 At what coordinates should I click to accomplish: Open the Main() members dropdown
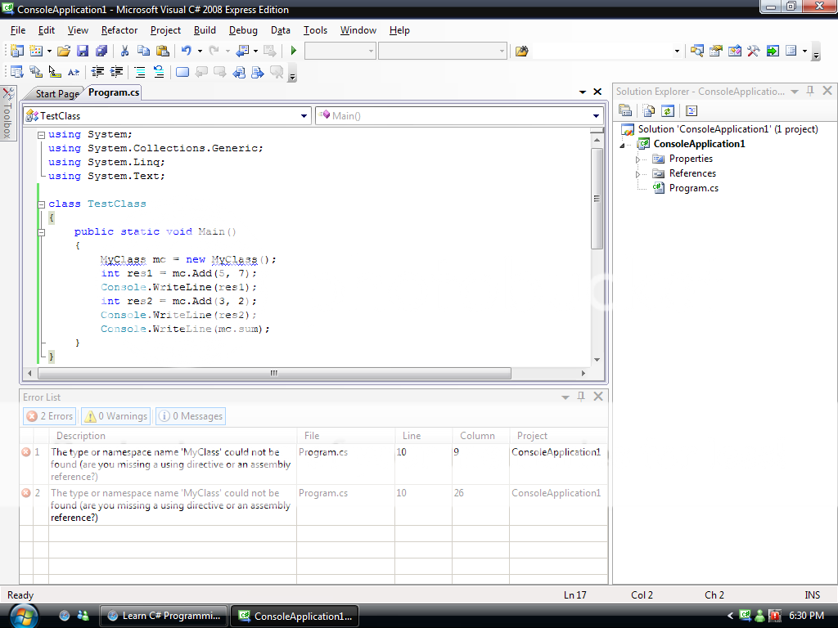(597, 116)
